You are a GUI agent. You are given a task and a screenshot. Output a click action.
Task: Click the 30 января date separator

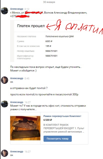(x=49, y=2)
